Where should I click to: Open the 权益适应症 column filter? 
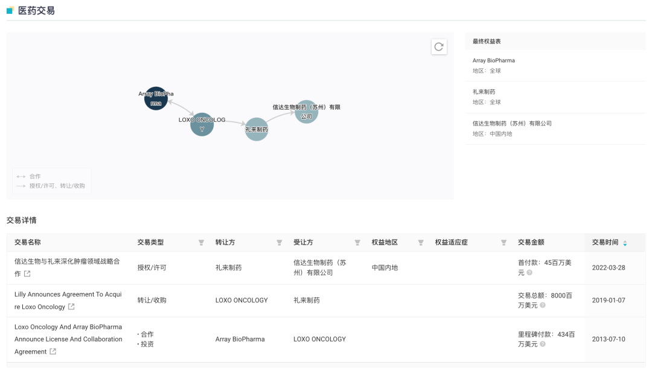coord(503,243)
